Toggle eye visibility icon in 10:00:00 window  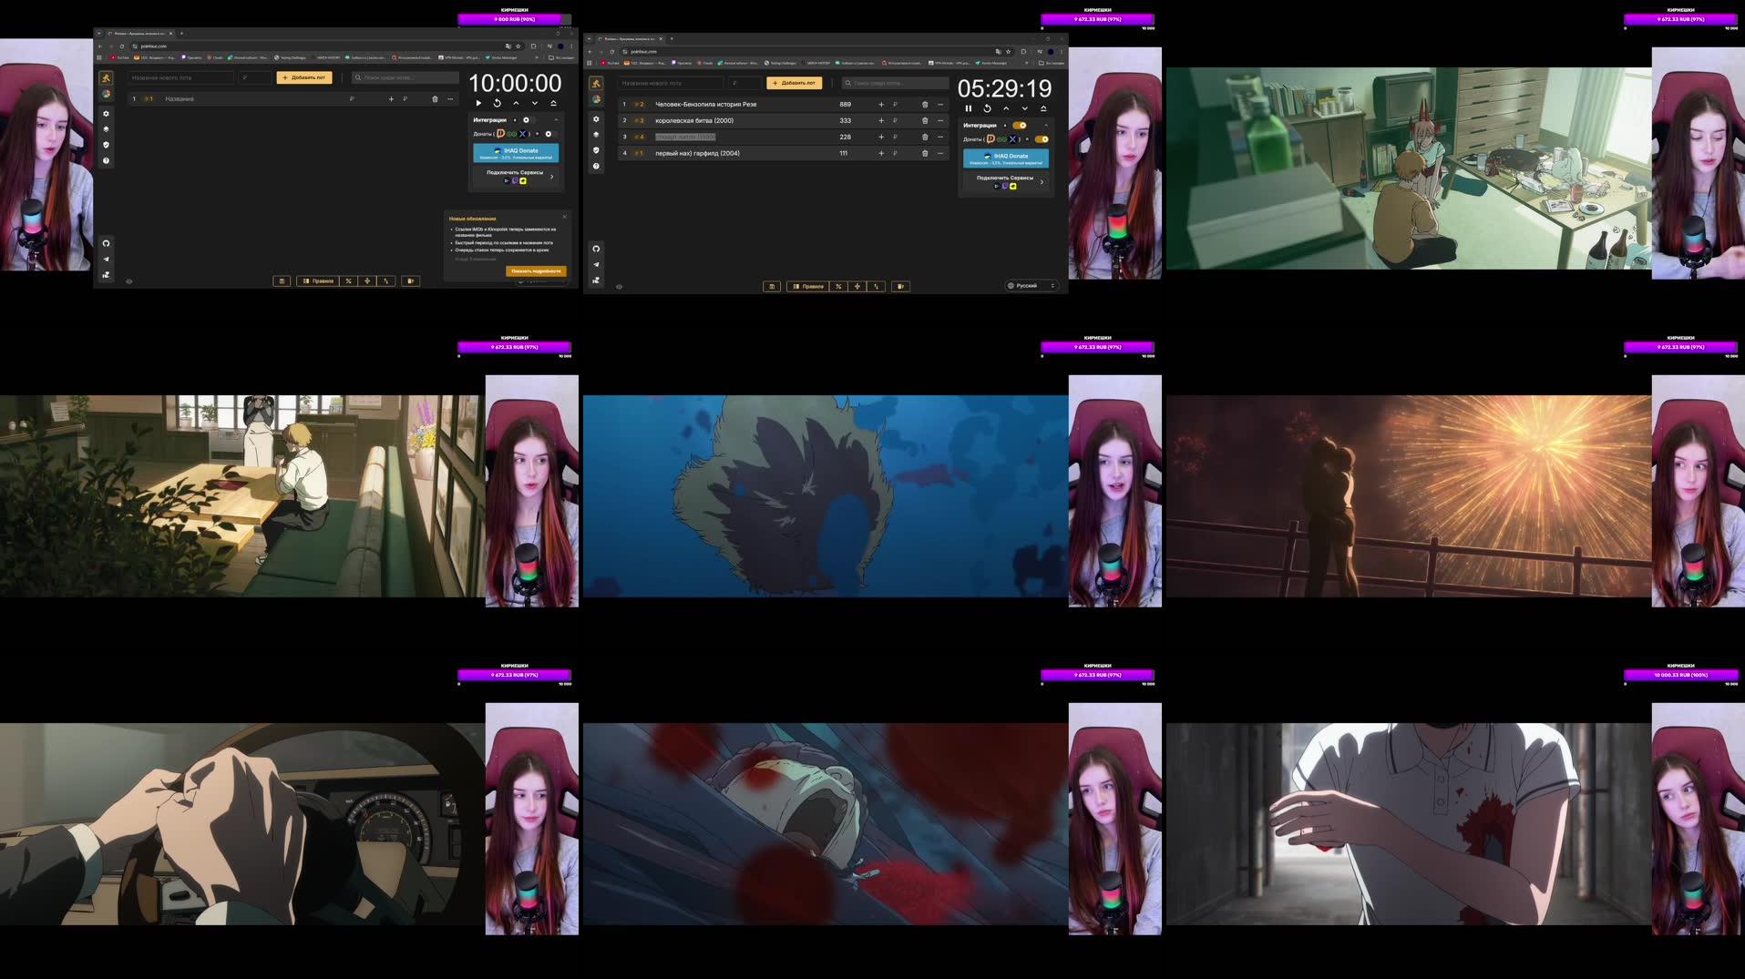(x=128, y=281)
